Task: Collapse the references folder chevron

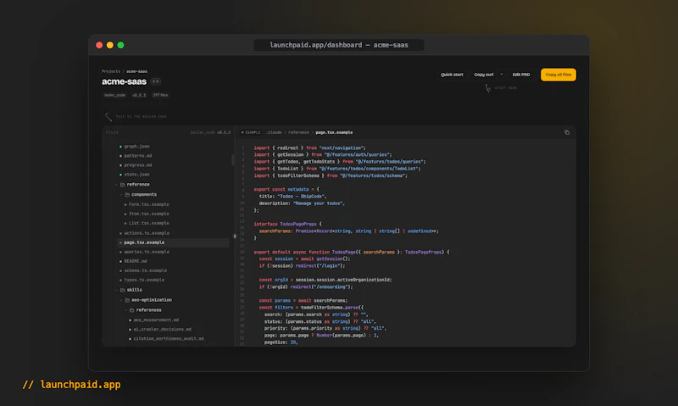Action: pos(125,310)
